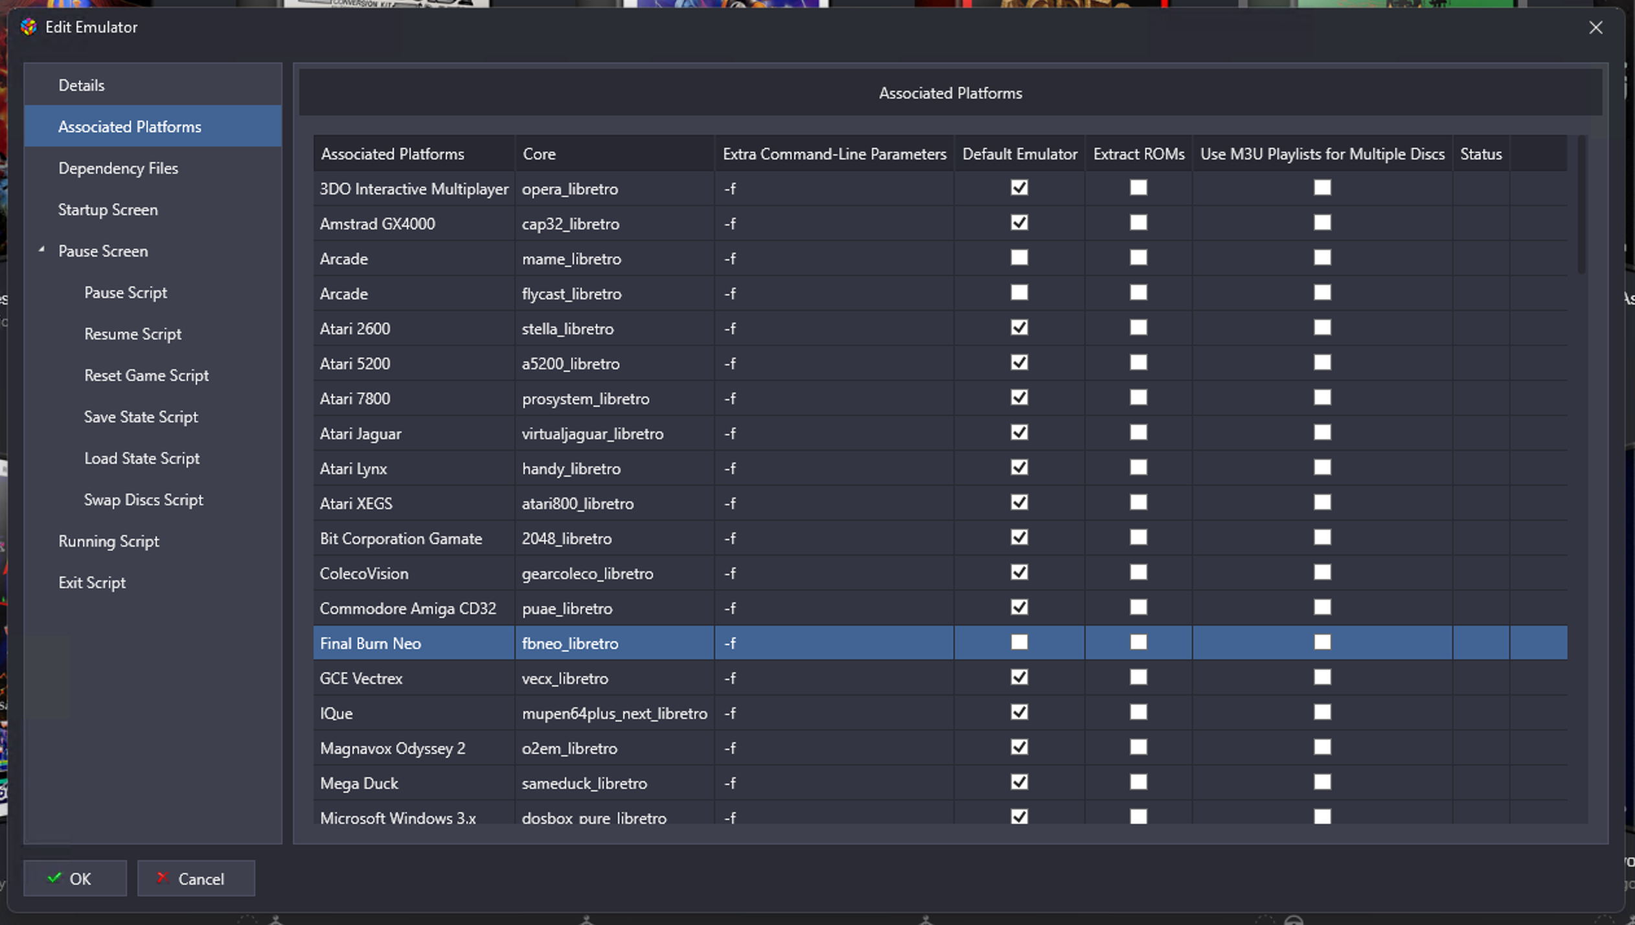Click the opera_libretro core cell

coord(615,188)
